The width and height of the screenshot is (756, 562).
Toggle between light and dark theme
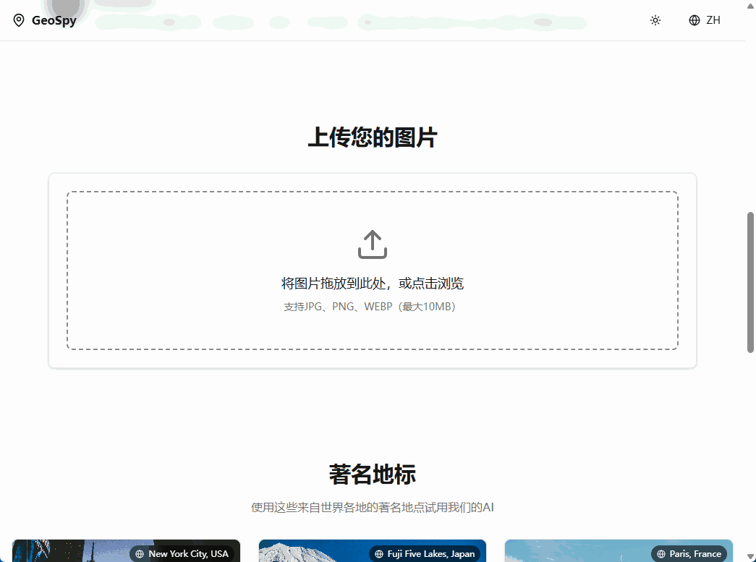click(655, 20)
